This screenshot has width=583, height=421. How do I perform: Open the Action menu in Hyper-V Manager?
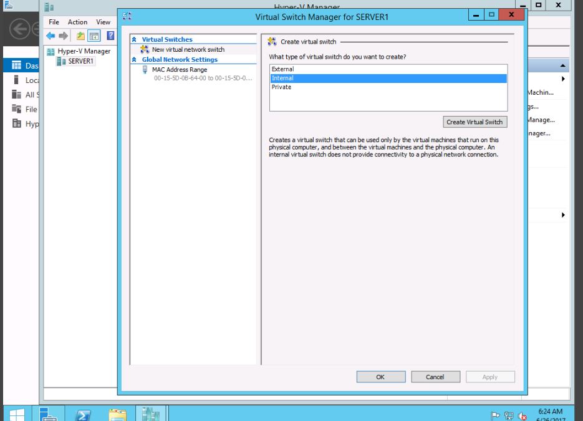point(77,22)
